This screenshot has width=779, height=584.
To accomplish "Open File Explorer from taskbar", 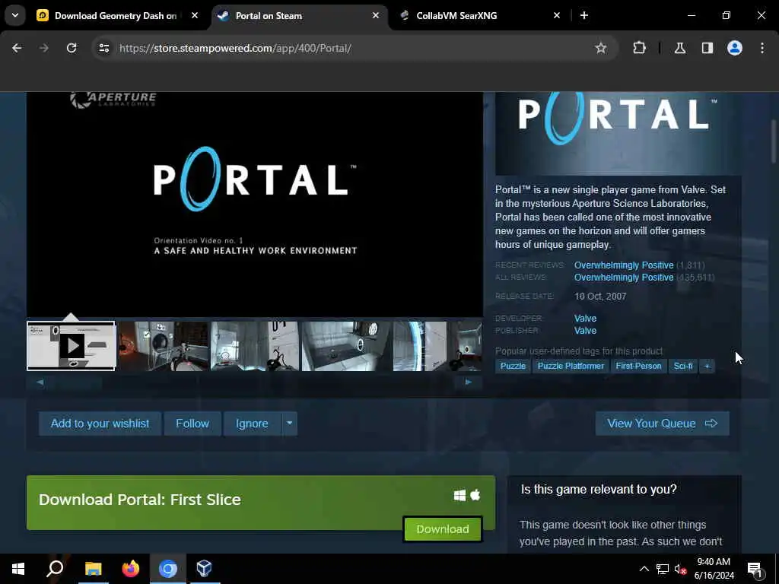I will pos(93,569).
